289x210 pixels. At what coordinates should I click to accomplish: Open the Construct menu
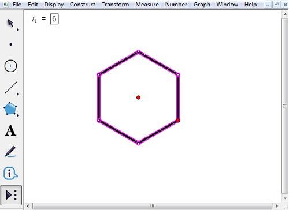click(x=83, y=5)
